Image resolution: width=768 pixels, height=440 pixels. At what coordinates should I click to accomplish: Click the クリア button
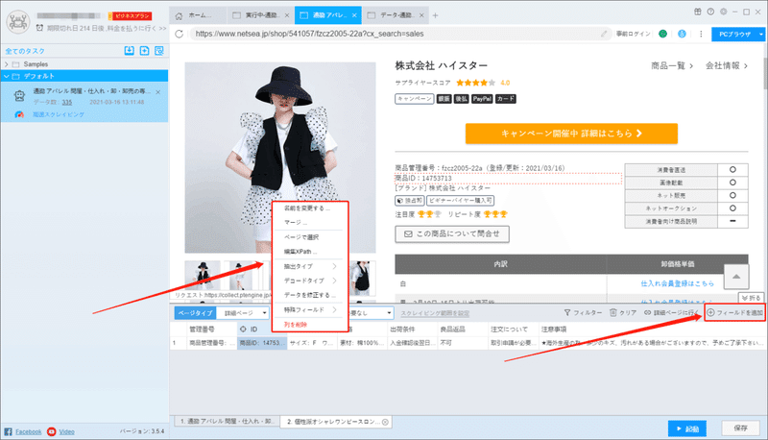(623, 312)
